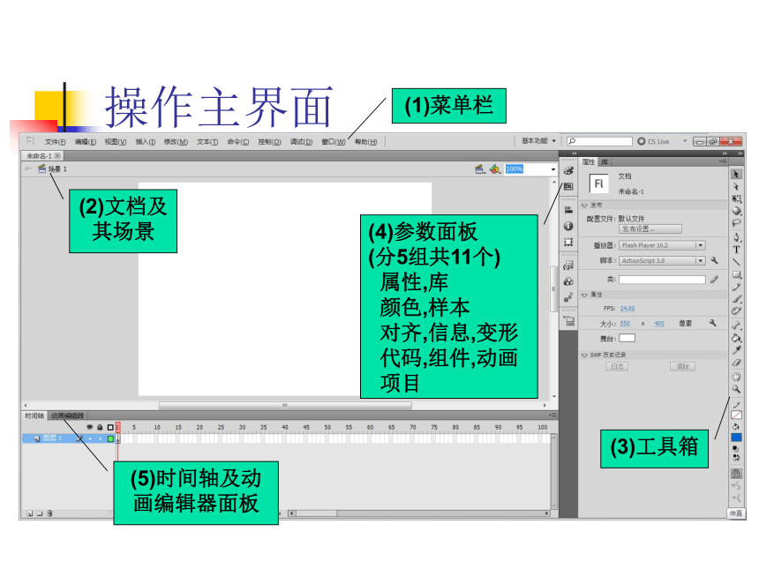The height and width of the screenshot is (569, 759).
Task: Select the Text tool
Action: (x=736, y=250)
